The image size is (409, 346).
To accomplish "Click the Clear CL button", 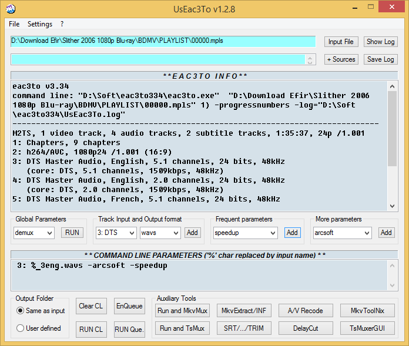I will [91, 307].
